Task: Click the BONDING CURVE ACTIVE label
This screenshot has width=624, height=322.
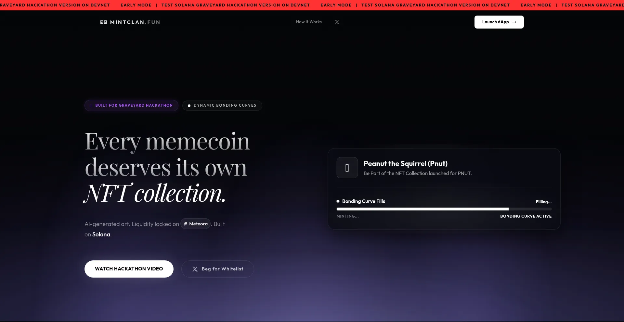Action: tap(526, 216)
